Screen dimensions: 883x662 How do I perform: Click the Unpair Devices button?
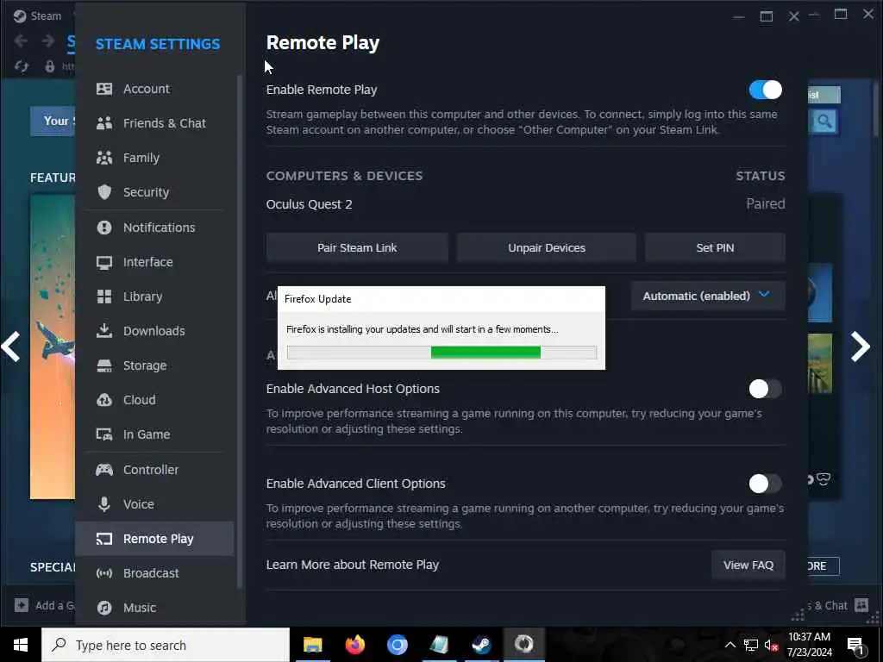click(546, 248)
